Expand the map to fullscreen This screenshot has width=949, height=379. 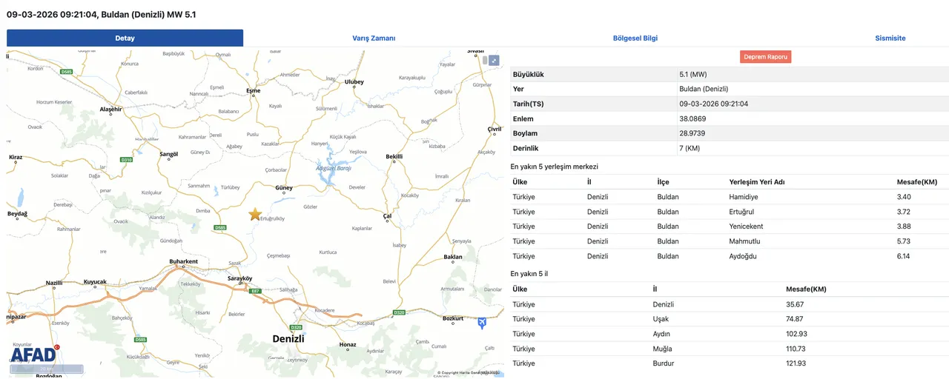pos(494,61)
